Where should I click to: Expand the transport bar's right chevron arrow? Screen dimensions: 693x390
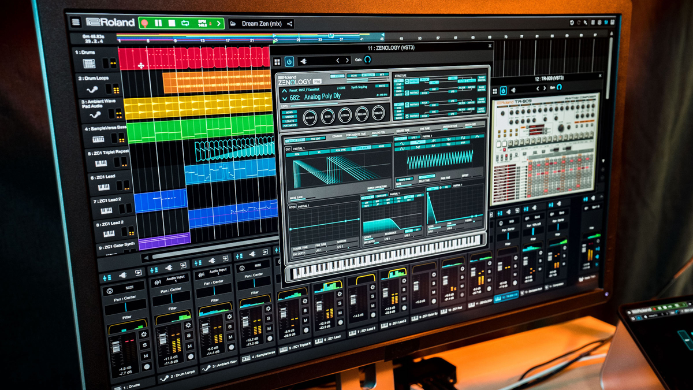(219, 24)
